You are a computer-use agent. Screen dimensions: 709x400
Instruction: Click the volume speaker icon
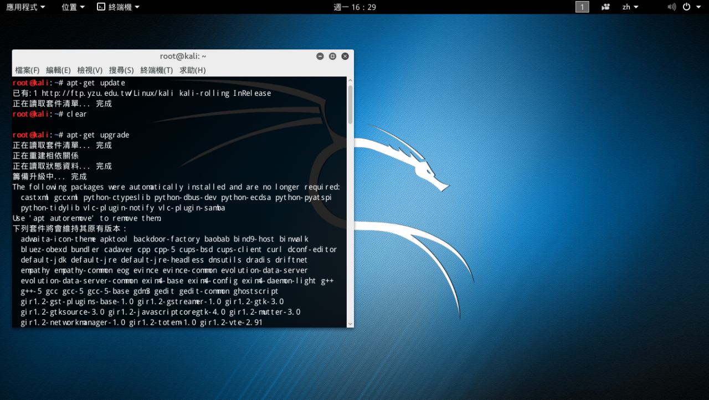tap(671, 7)
